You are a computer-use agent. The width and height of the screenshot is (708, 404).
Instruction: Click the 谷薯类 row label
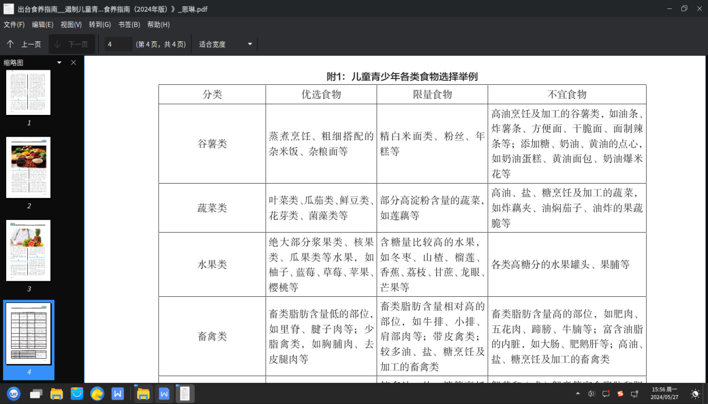pos(212,143)
